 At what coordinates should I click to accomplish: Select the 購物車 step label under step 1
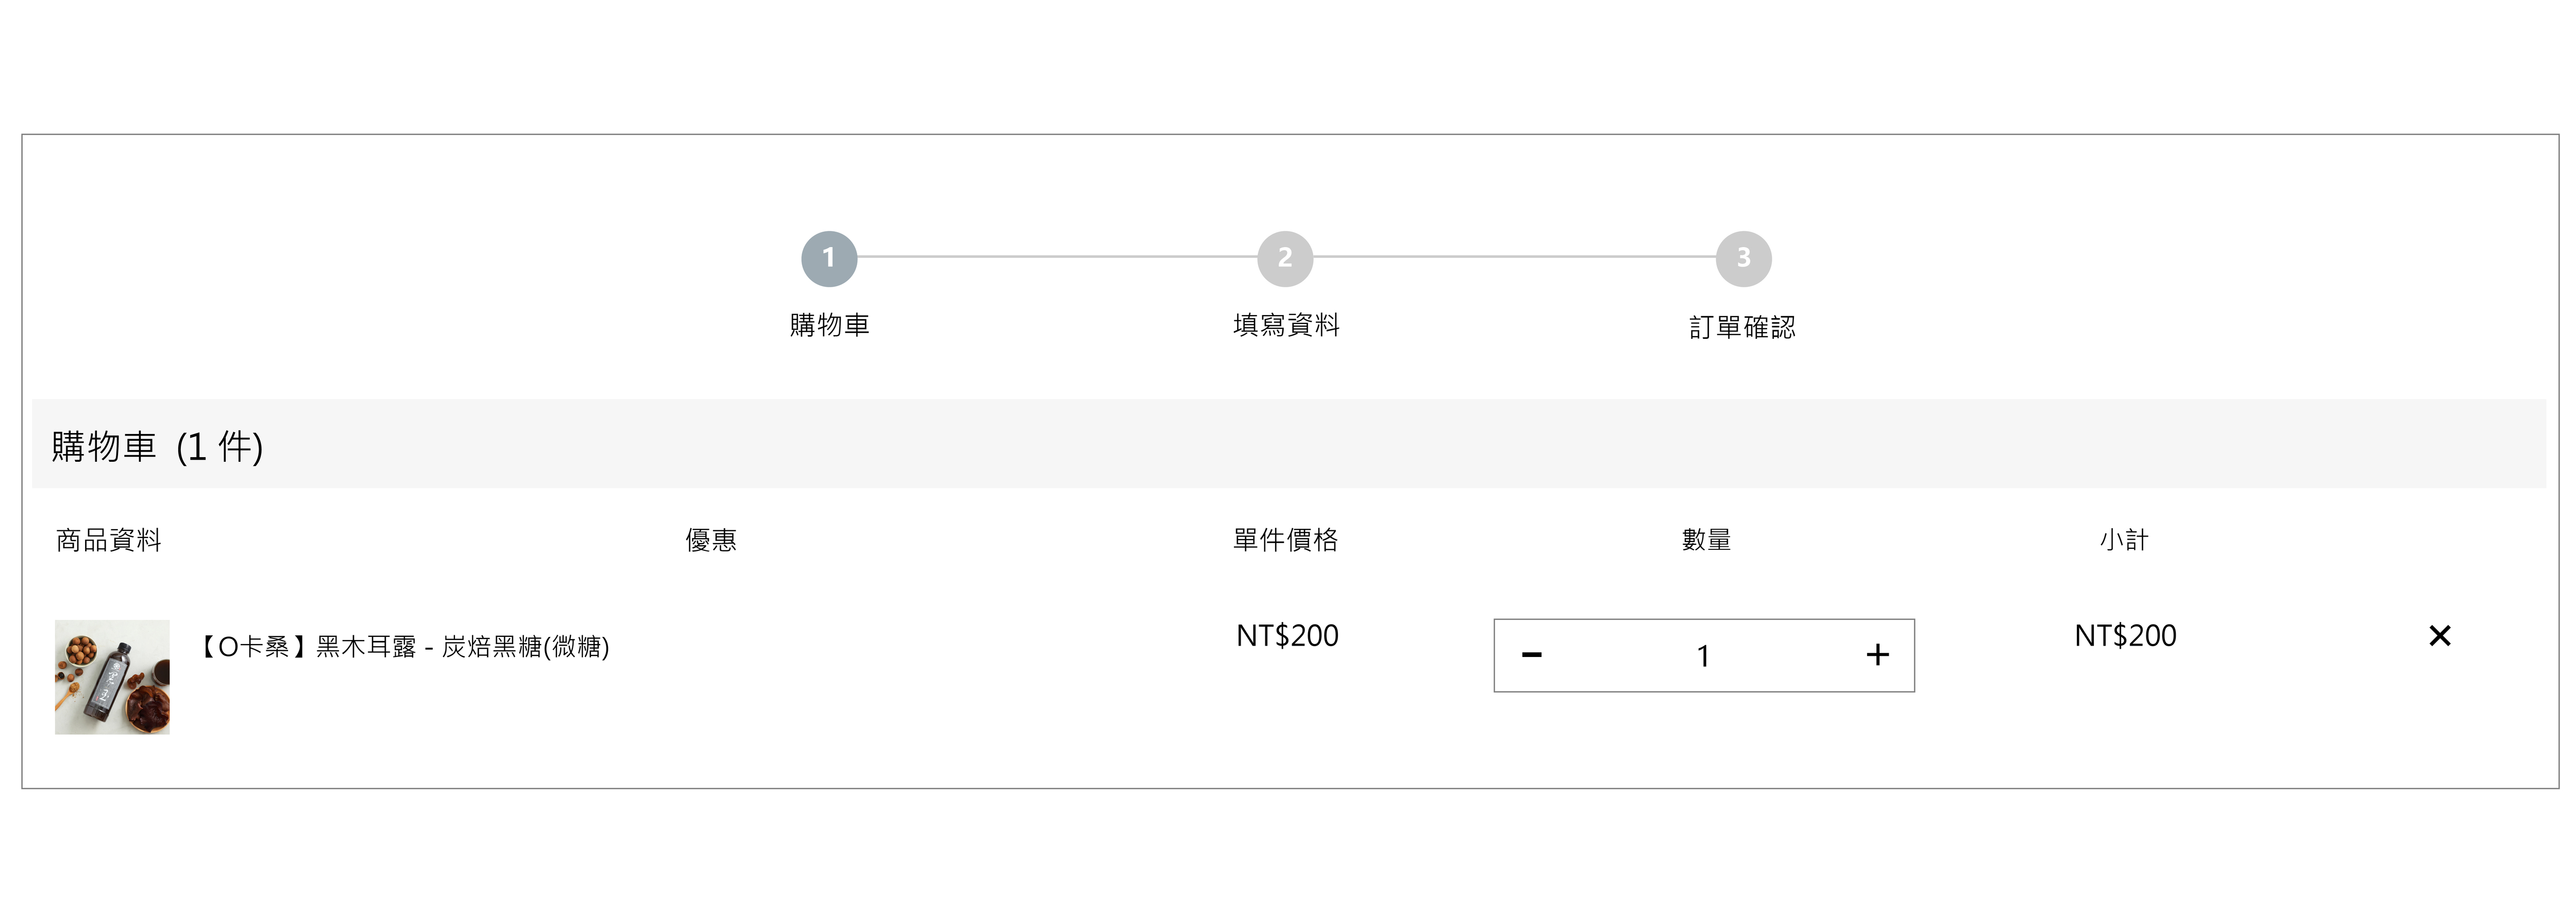(829, 325)
